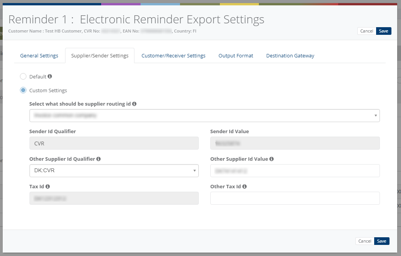Click info icon next to Default option

(50, 76)
